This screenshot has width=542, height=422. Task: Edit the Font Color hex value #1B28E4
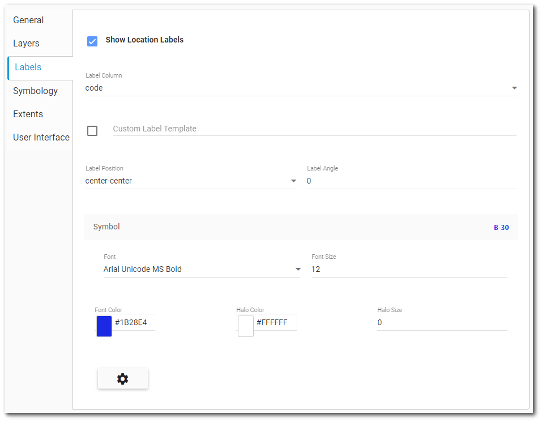click(x=133, y=322)
